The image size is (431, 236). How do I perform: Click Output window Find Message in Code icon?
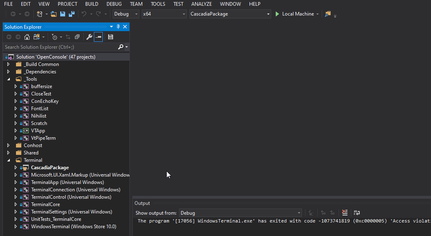coord(311,213)
